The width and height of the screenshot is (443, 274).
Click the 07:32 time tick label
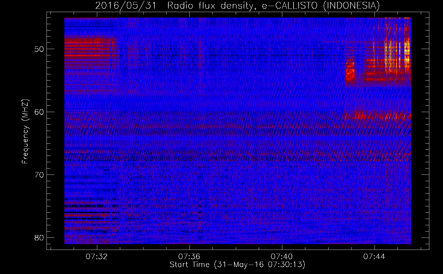click(x=97, y=256)
